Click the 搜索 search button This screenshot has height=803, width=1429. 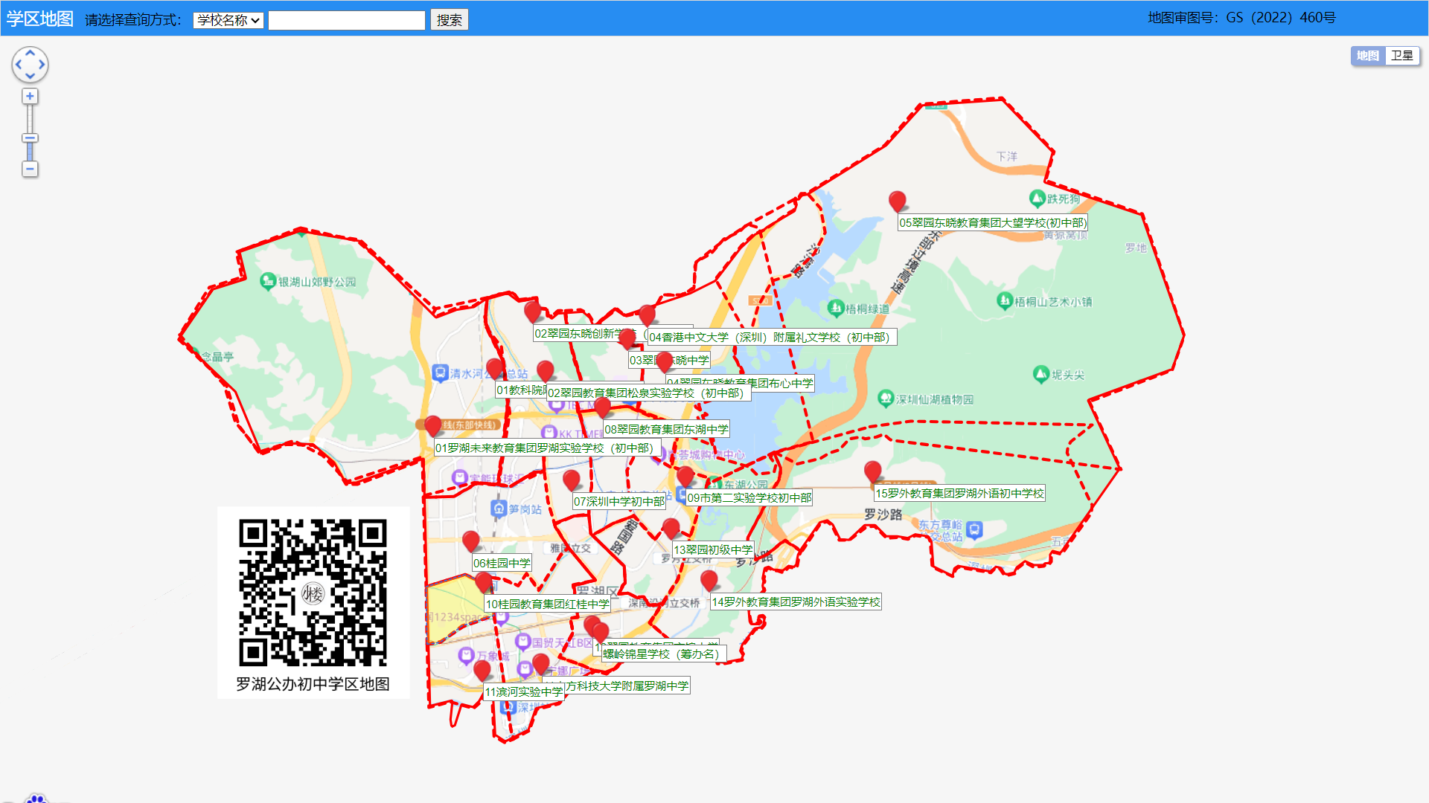pyautogui.click(x=449, y=20)
